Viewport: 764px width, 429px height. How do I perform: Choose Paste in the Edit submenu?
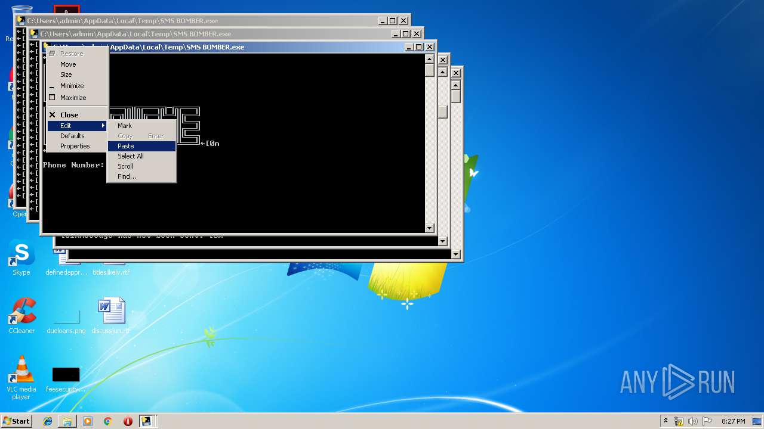[141, 146]
